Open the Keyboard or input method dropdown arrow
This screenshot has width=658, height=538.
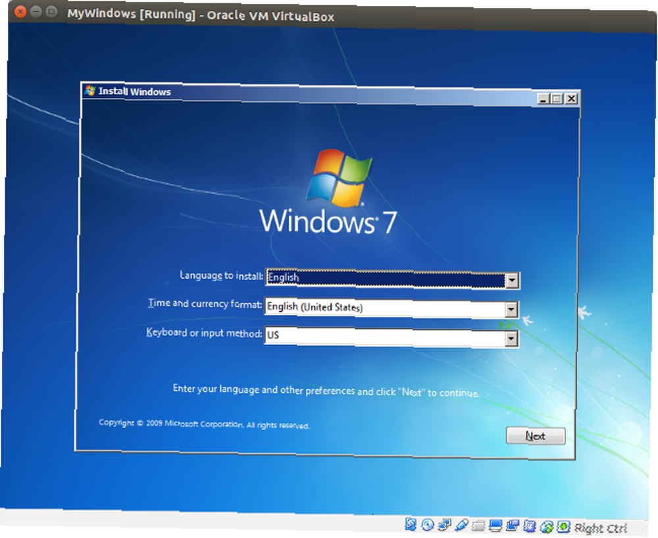coord(511,339)
